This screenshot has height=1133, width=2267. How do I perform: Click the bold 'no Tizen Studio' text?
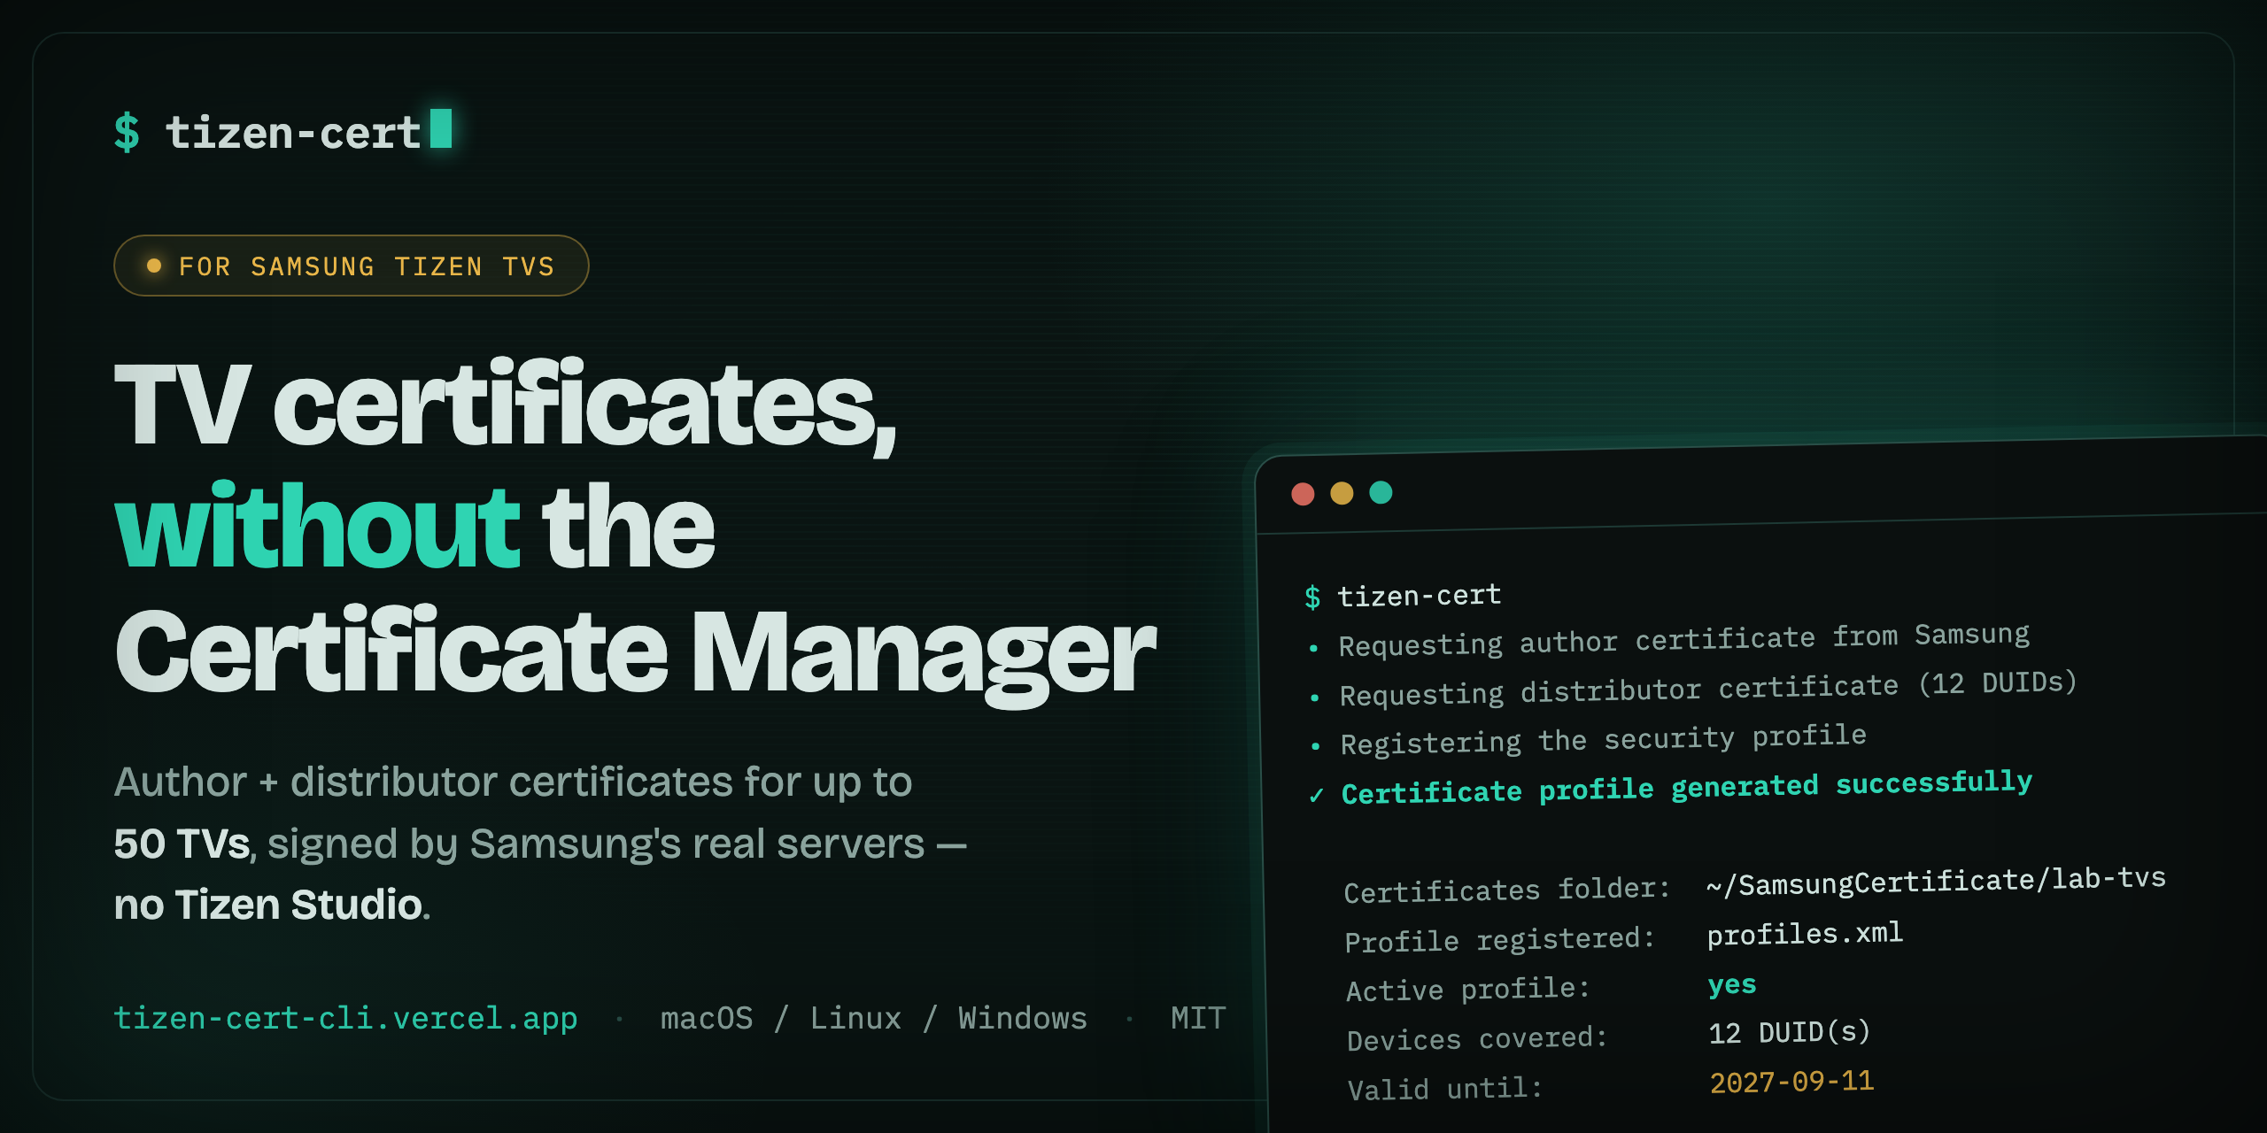tap(268, 905)
